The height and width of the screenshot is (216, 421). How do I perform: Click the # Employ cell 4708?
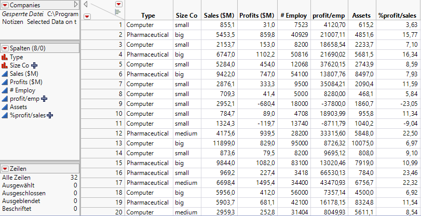294,114
